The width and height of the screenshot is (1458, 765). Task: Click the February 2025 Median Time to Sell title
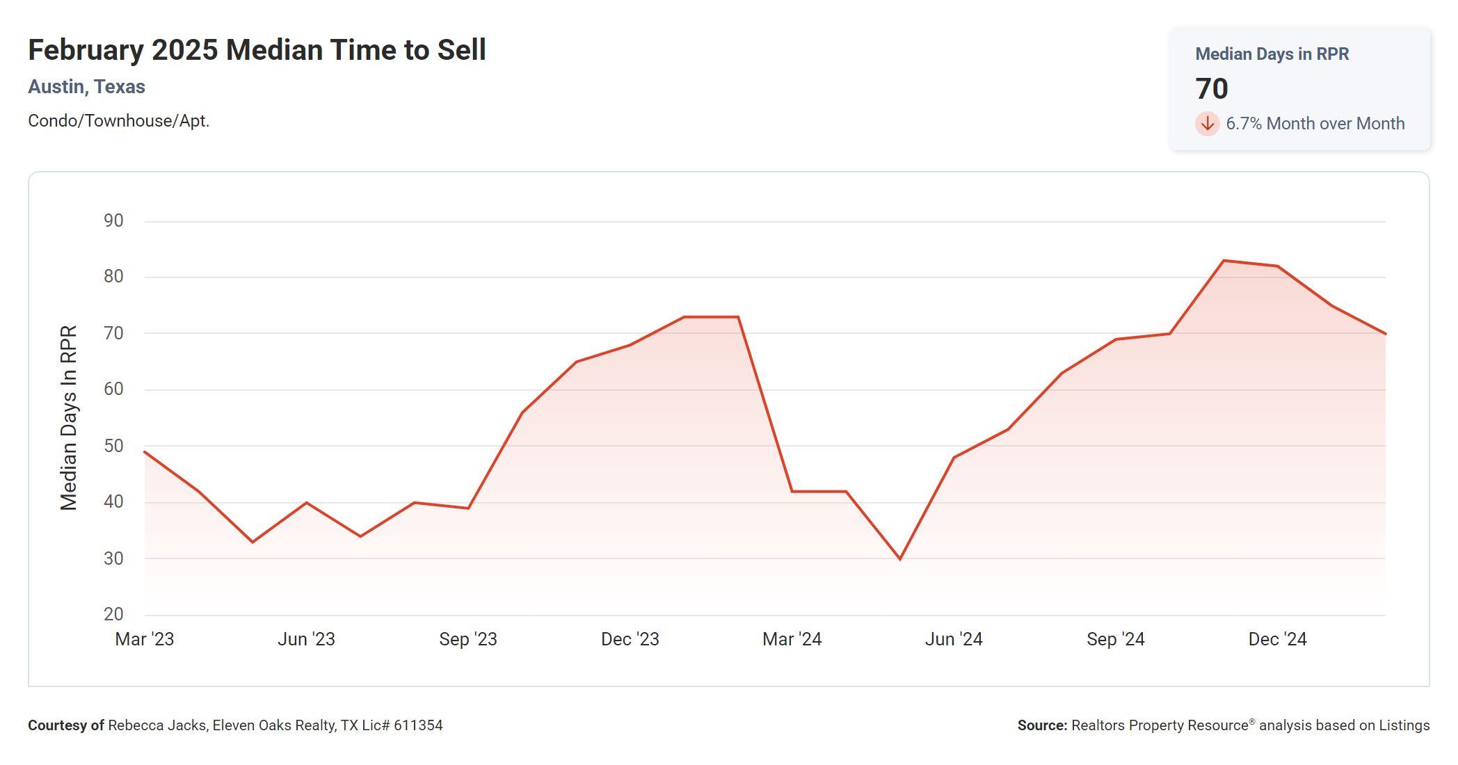257,50
